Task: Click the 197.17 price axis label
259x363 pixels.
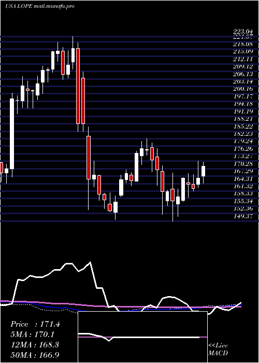Action: [x=242, y=96]
